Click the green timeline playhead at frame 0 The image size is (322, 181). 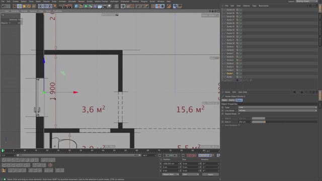(3, 151)
